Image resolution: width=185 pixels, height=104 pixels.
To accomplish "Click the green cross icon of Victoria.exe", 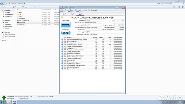I will pyautogui.click(x=18, y=23).
